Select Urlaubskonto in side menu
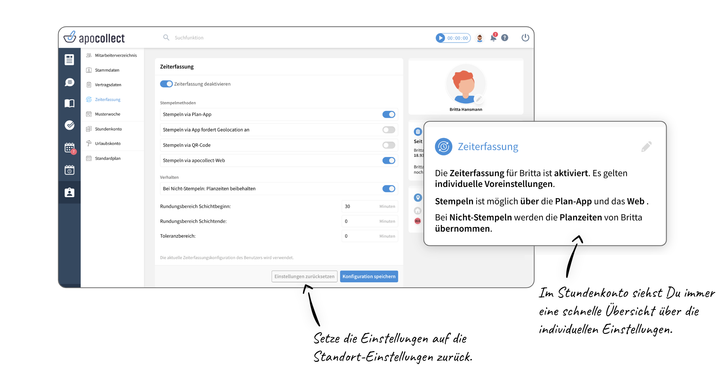 108,143
